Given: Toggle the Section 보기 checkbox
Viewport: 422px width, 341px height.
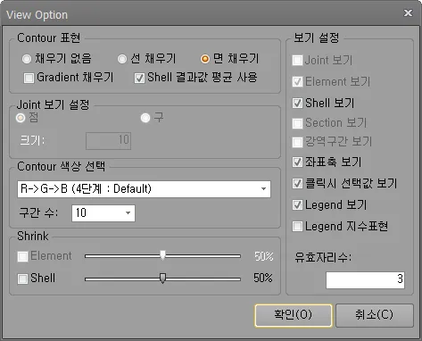Looking at the screenshot, I should tap(297, 123).
